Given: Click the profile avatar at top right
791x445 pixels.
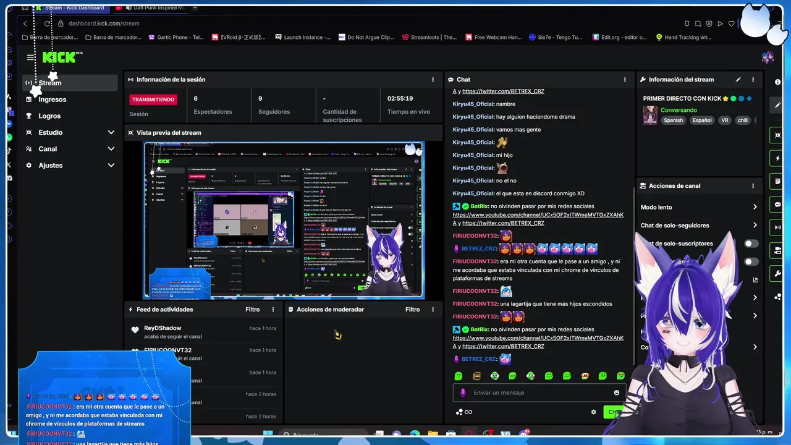Looking at the screenshot, I should pos(768,57).
